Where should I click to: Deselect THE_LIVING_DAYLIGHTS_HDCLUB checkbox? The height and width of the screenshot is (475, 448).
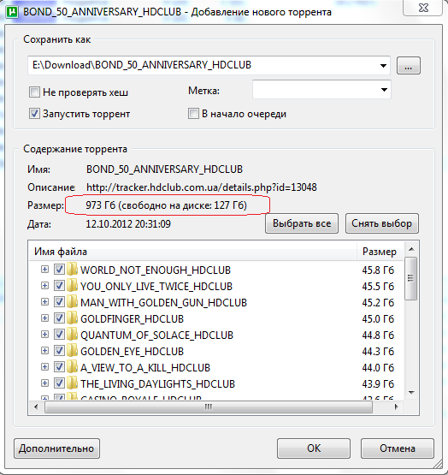(x=59, y=383)
